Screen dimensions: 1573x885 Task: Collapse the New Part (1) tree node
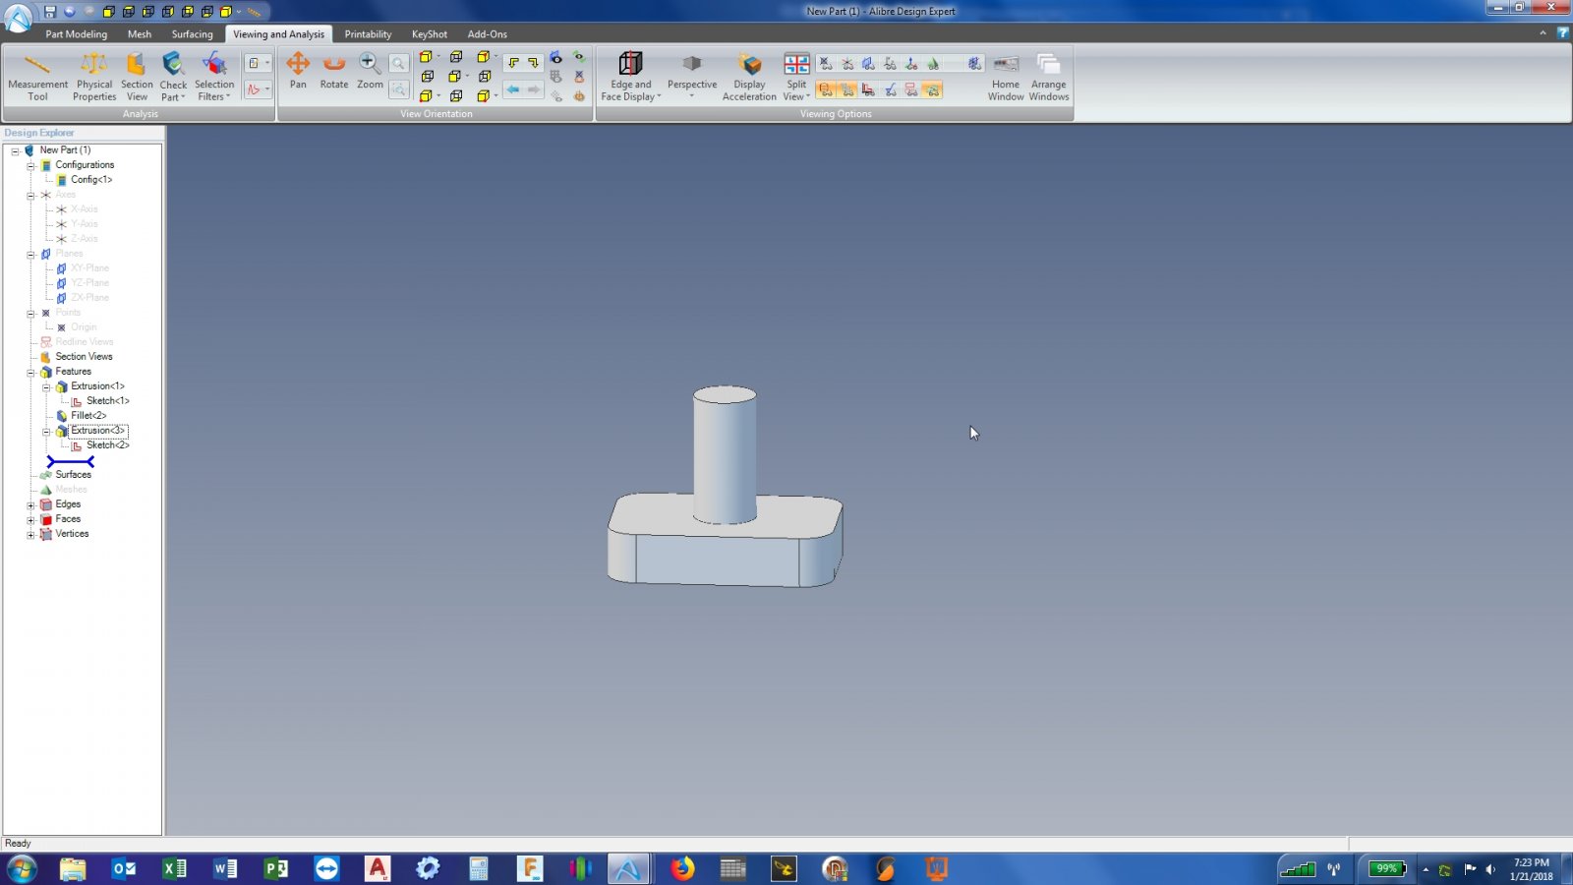[15, 150]
